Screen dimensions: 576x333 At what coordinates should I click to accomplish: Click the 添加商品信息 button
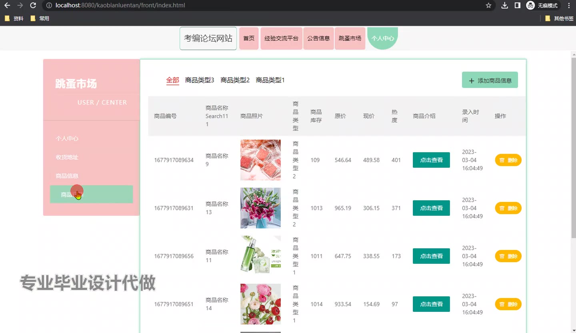pos(490,80)
